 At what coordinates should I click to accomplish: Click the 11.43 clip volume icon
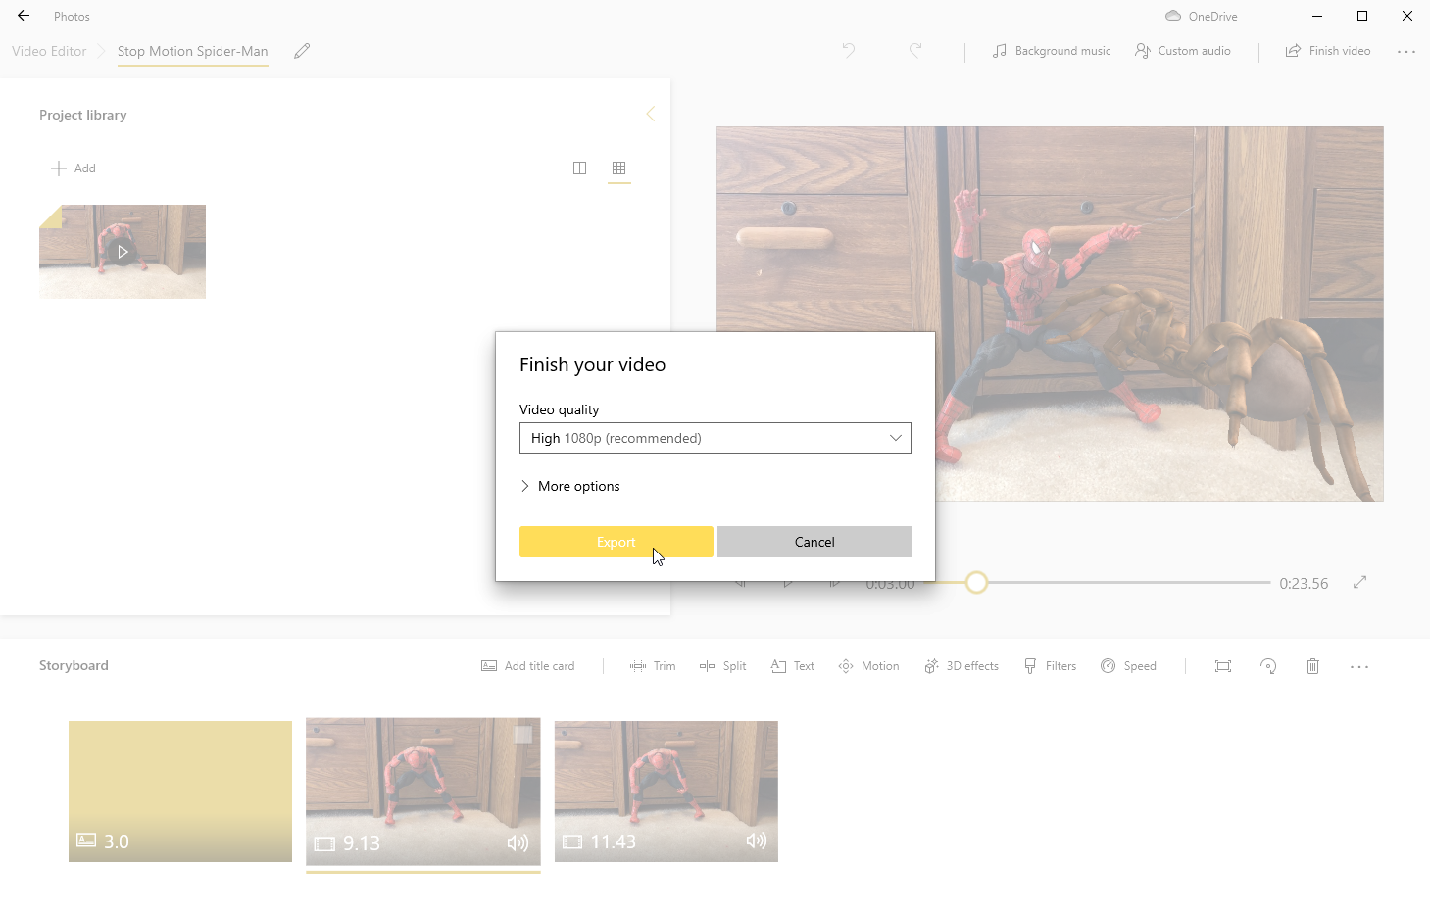tap(757, 841)
